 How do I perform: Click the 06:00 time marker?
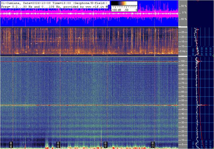(11, 145)
